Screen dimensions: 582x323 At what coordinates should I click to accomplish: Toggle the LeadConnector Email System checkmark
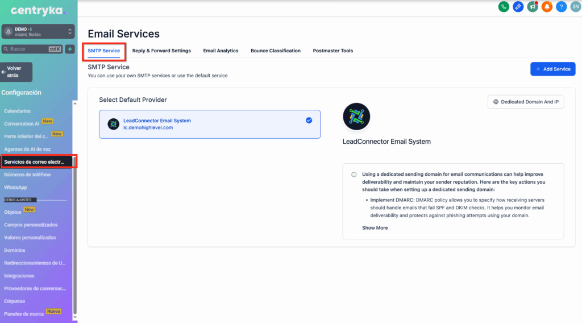pyautogui.click(x=309, y=121)
